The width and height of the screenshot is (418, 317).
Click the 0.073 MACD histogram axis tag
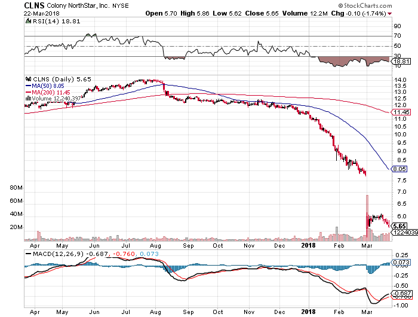point(401,262)
